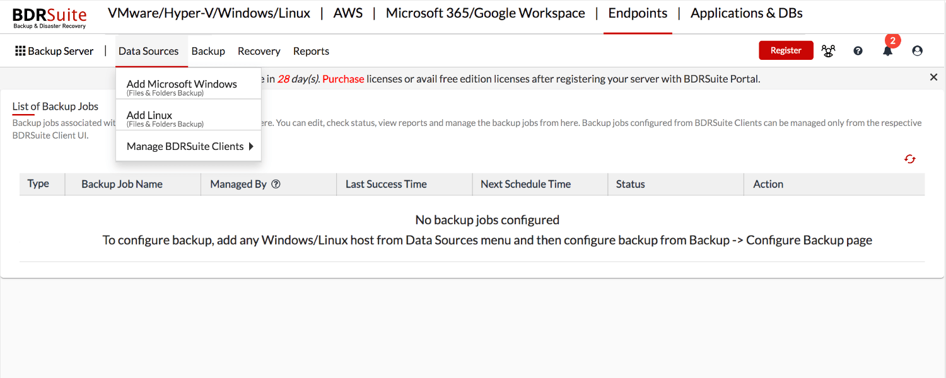This screenshot has height=378, width=946.
Task: Click the Last Success Time column header
Action: coord(386,184)
